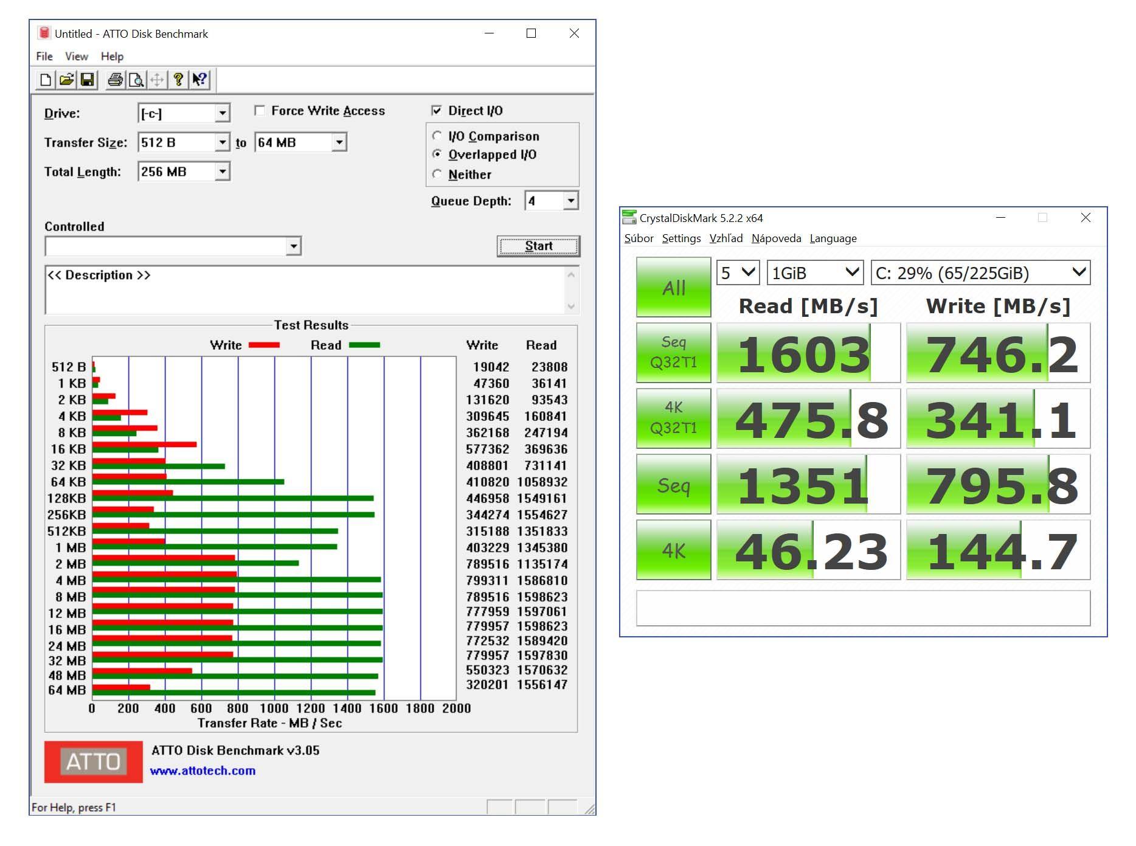
Task: Click the Description box scroll down arrow
Action: (x=571, y=306)
